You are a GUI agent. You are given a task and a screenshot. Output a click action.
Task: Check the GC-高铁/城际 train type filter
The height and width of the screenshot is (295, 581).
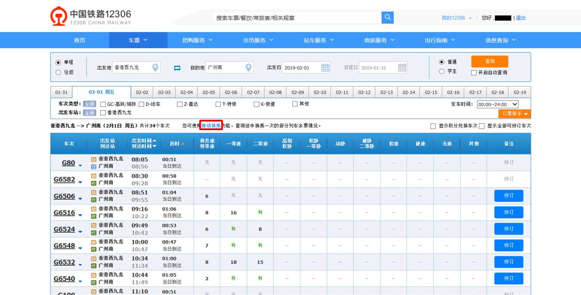[103, 104]
